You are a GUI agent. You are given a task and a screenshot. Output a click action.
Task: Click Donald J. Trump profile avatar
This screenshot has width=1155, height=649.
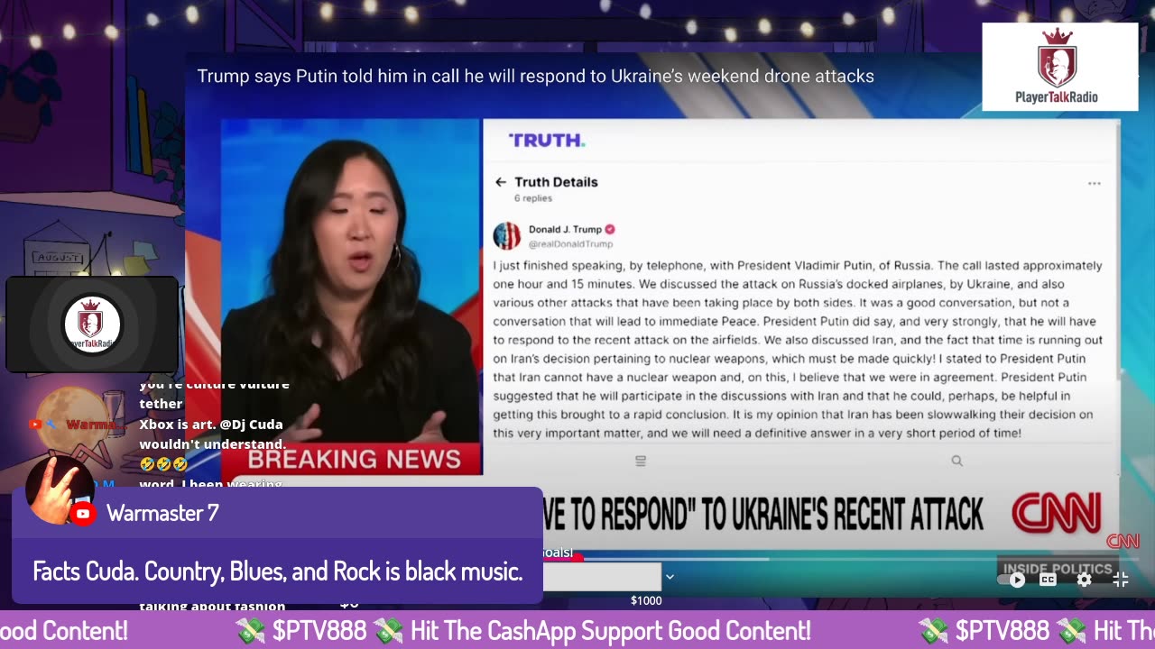click(506, 236)
